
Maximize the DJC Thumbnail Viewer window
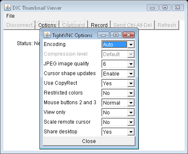165,8
